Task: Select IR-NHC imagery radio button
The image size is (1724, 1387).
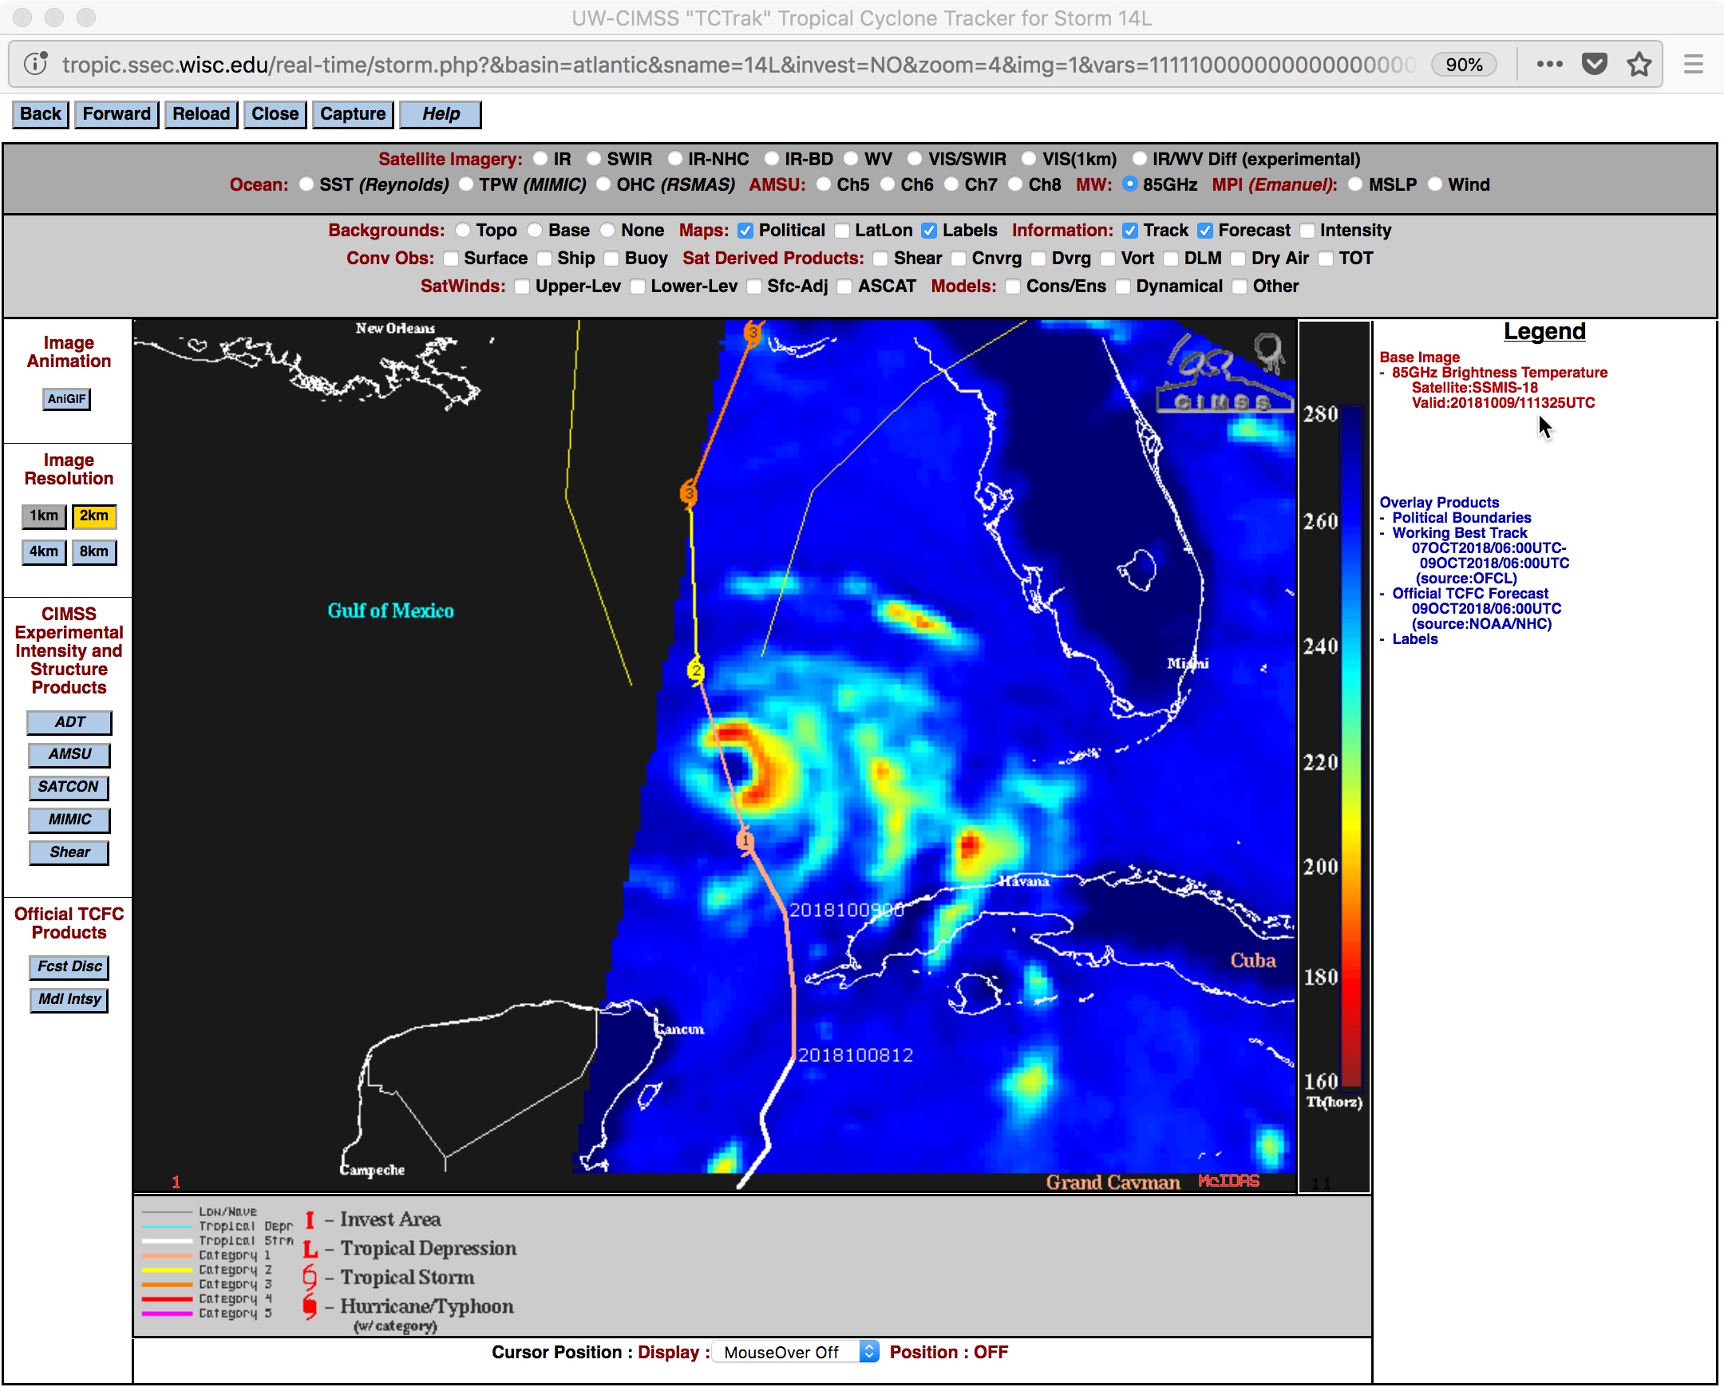Action: pos(675,159)
